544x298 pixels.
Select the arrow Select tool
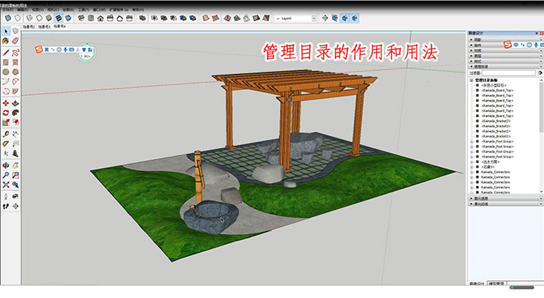click(6, 31)
